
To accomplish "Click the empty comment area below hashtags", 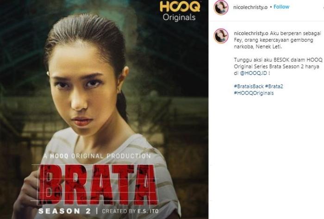I will tap(266, 157).
